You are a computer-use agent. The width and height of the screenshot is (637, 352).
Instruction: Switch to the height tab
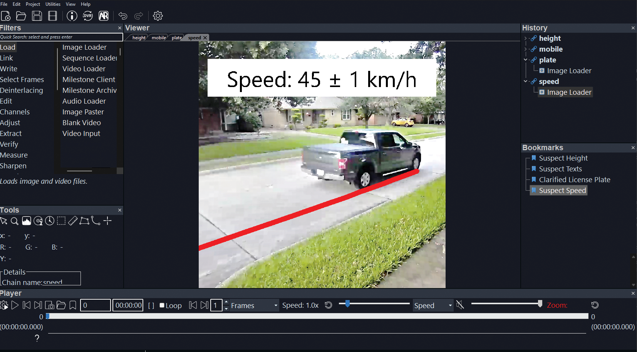click(x=139, y=37)
